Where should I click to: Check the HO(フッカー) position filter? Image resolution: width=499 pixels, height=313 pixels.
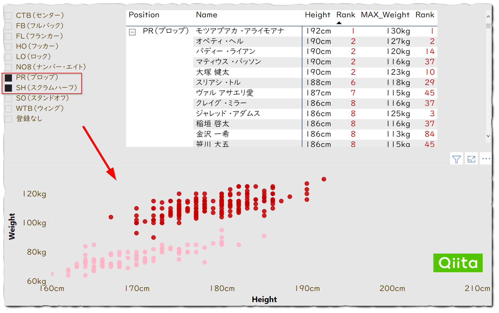8,47
